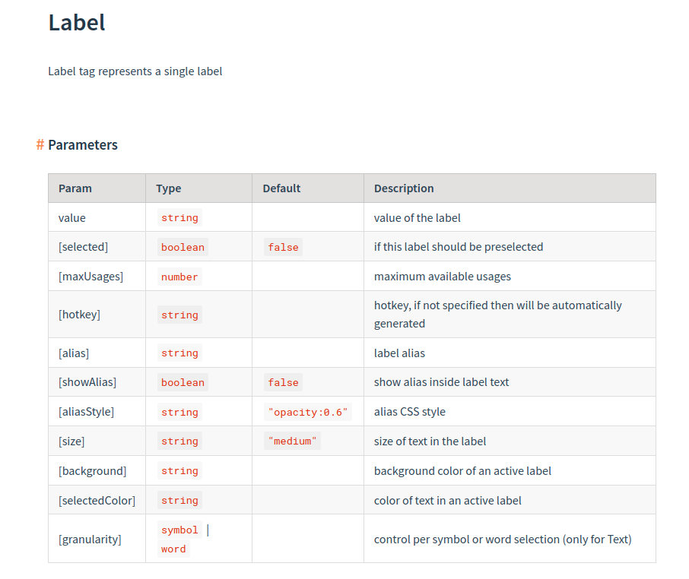Click the Label tag description subtitle
This screenshot has height=579, width=689.
[x=135, y=71]
